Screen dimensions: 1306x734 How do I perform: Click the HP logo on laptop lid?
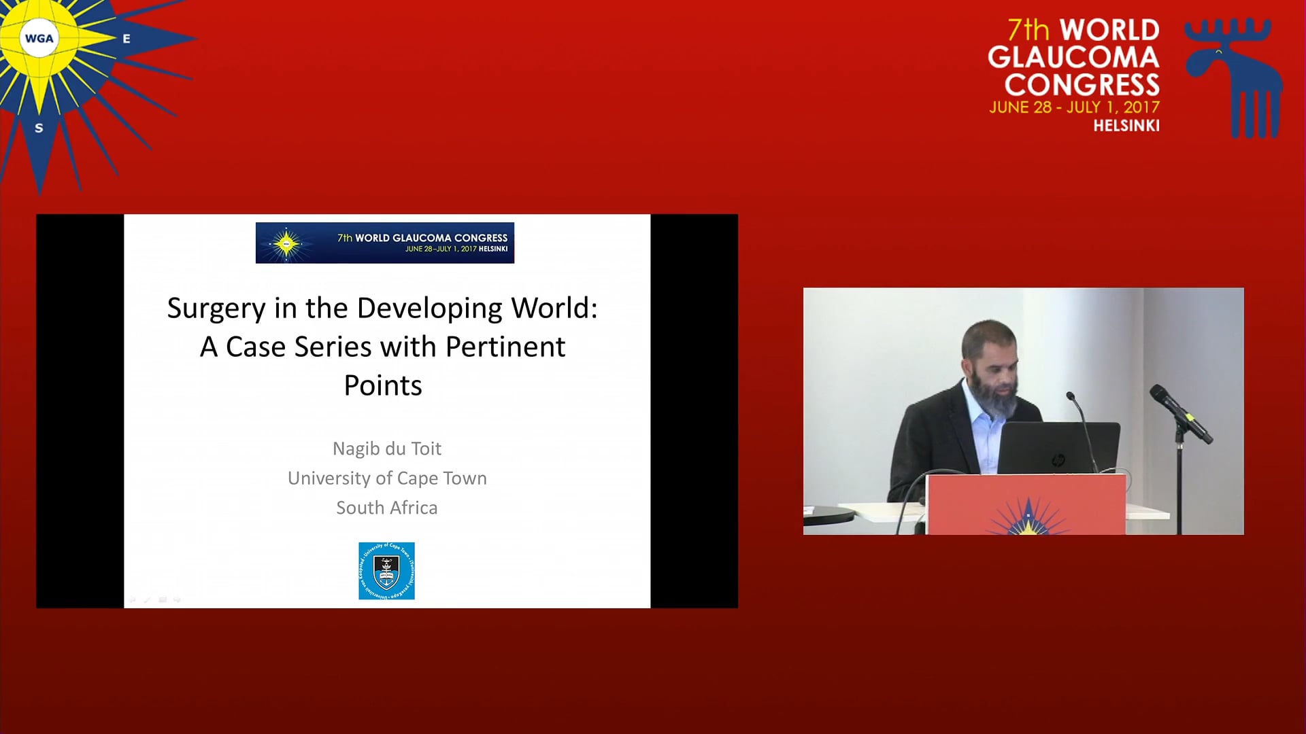1058,460
